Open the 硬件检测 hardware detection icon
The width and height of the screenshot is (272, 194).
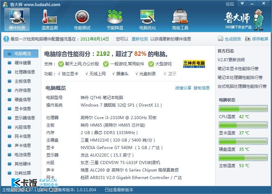[17, 19]
